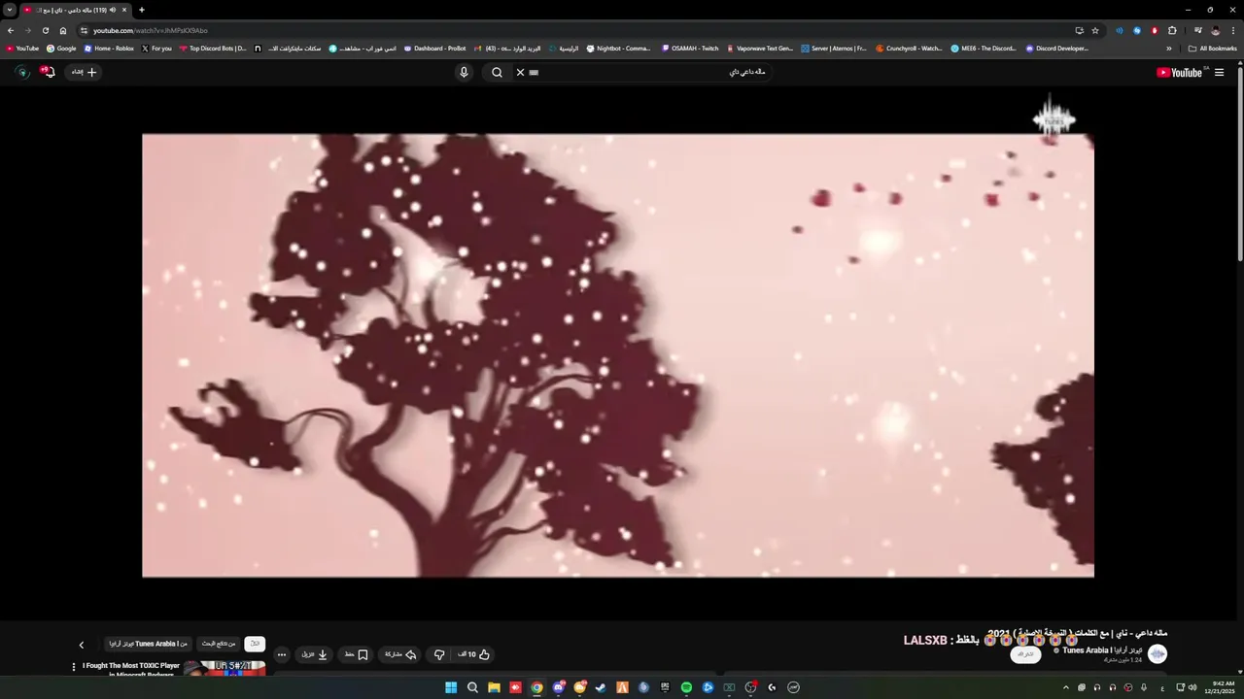The height and width of the screenshot is (699, 1244).
Task: Open the Crunchyroll bookmark
Action: click(x=909, y=48)
